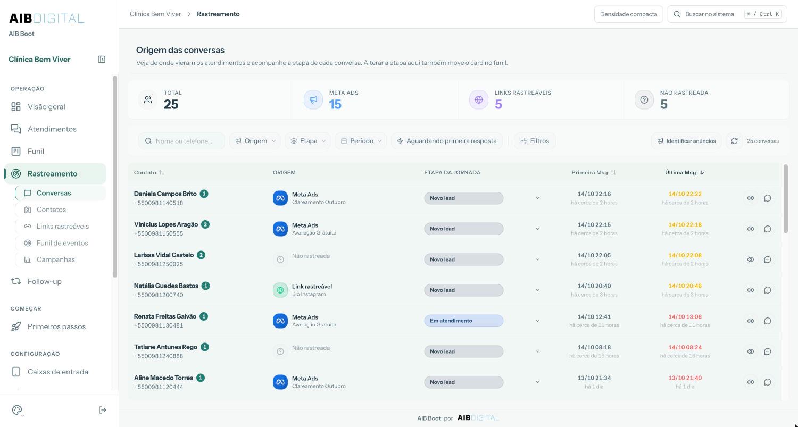Expand stage dropdown for Larissa Vidal Castelo
Image resolution: width=798 pixels, height=427 pixels.
tap(537, 259)
